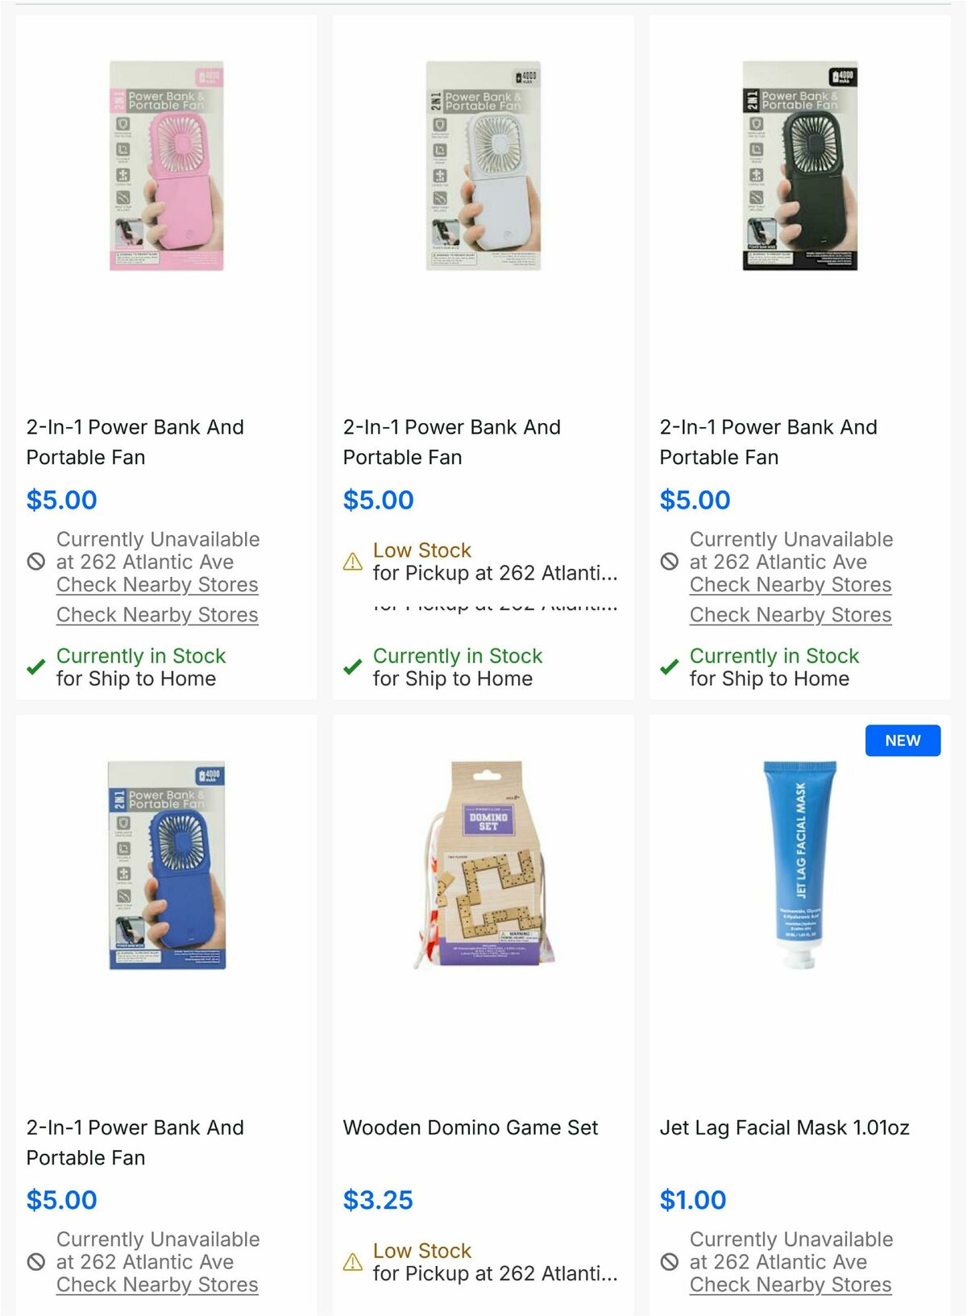Click the $3.25 price on Wooden Domino Game Set

pos(378,1200)
